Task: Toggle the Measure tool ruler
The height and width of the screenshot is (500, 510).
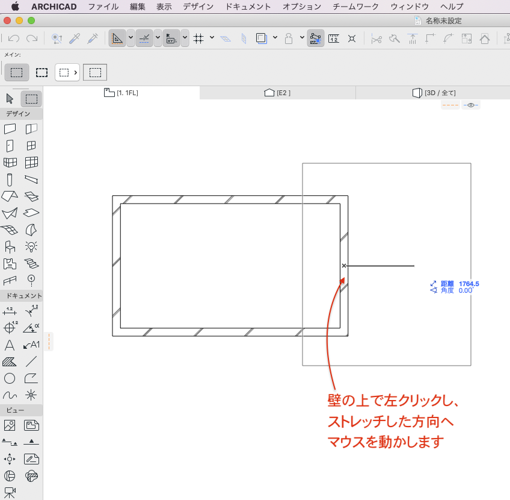Action: [x=334, y=39]
